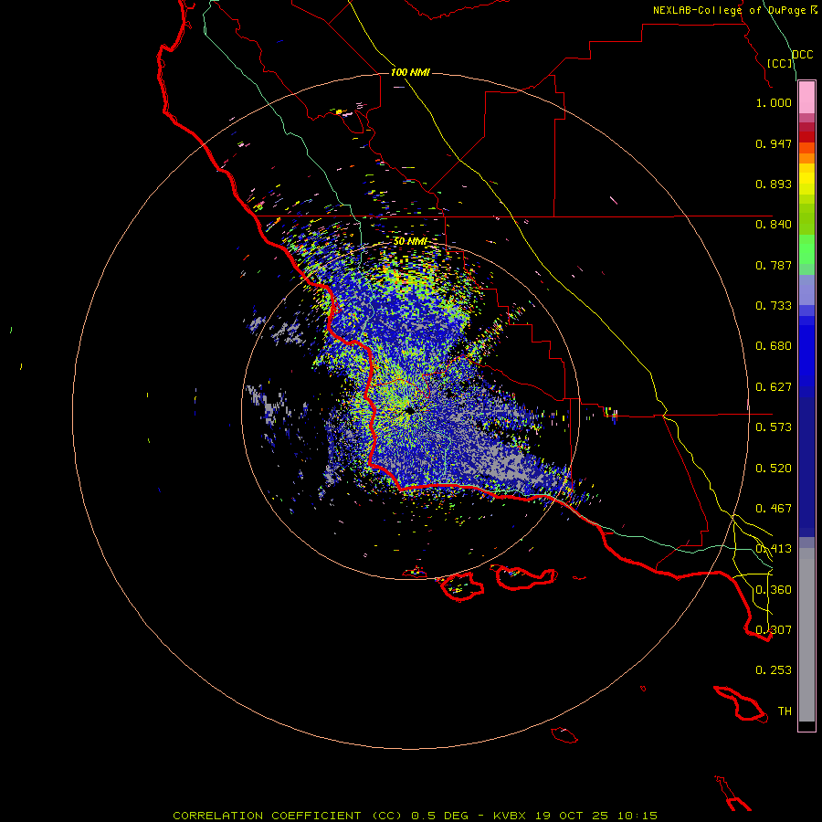The image size is (822, 822).
Task: Click the 0.947 legend value
Action: coord(774,143)
